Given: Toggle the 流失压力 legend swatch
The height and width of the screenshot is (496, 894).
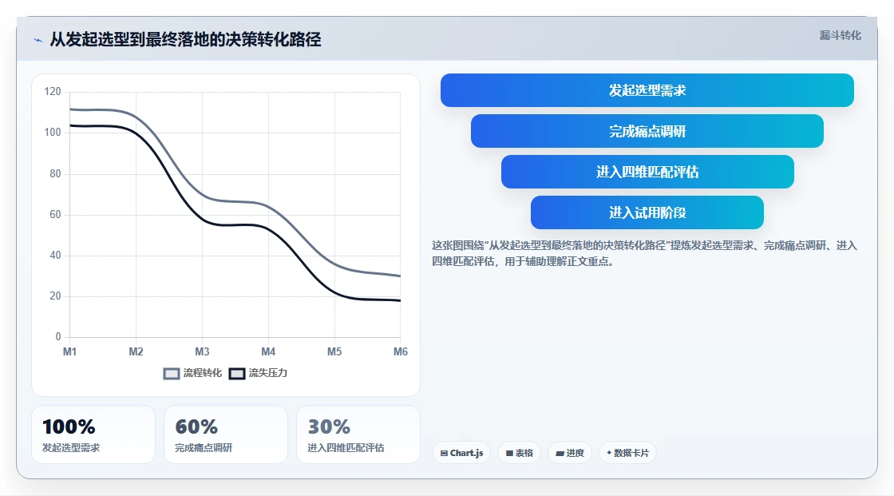Looking at the screenshot, I should point(237,373).
